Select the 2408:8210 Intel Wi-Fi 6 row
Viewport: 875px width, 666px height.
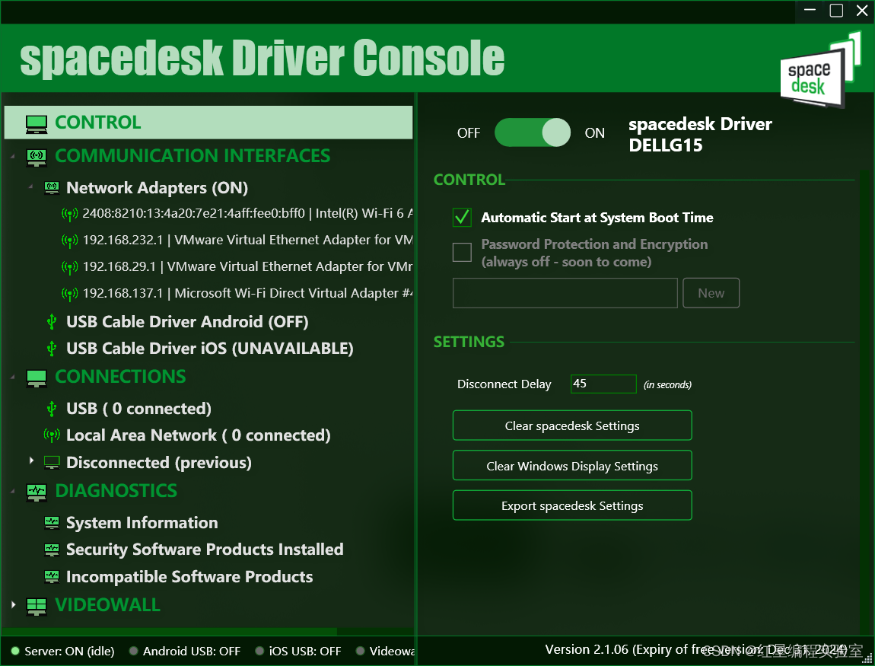248,214
